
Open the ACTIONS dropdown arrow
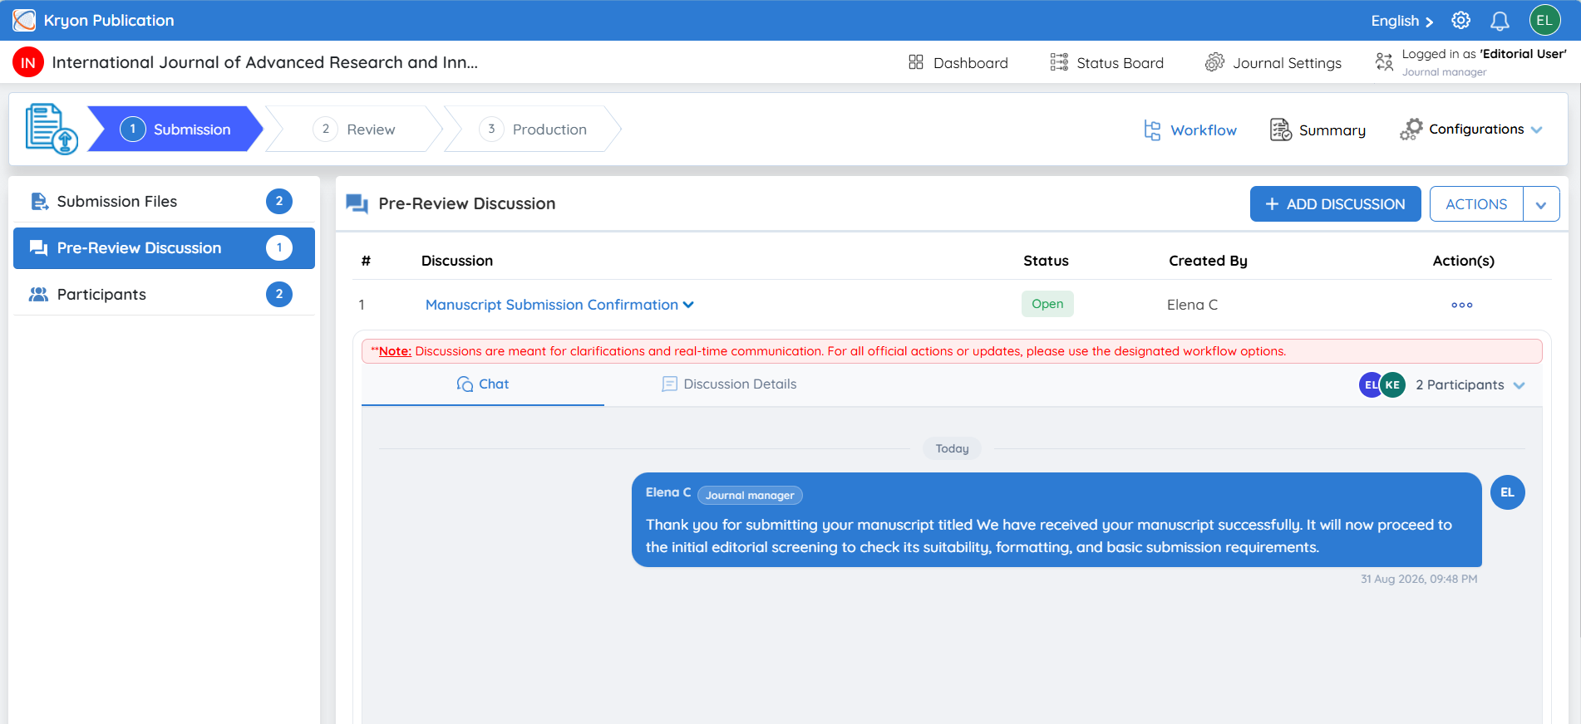[1541, 204]
